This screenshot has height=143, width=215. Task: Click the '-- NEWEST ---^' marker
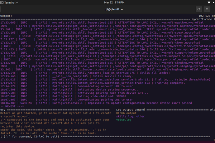point(12,106)
